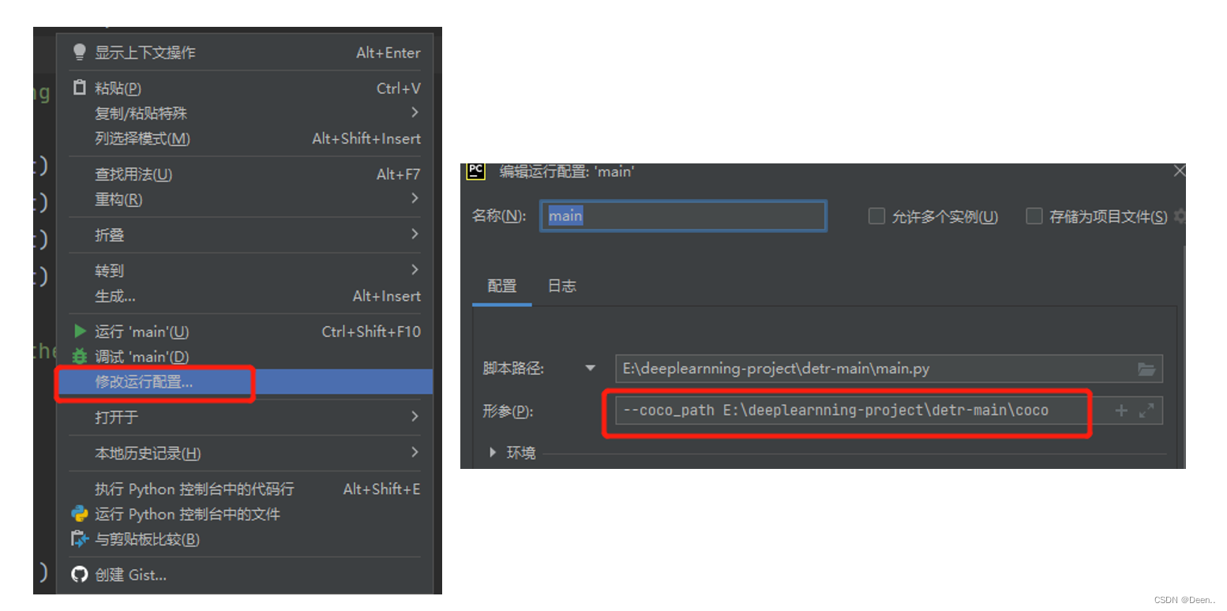Click the lightbulb icon for context actions

click(x=80, y=52)
